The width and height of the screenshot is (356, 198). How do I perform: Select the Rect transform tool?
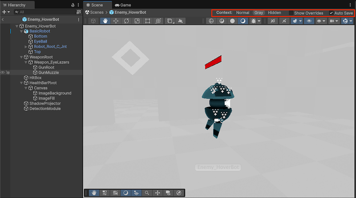pyautogui.click(x=148, y=21)
